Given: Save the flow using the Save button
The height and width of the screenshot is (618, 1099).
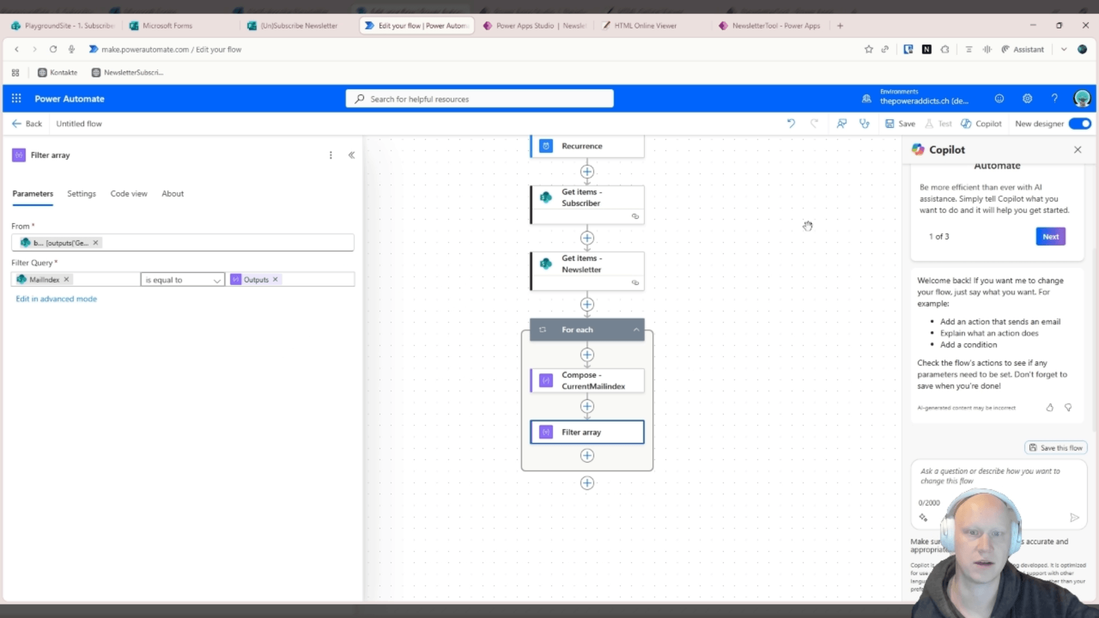Looking at the screenshot, I should (900, 124).
